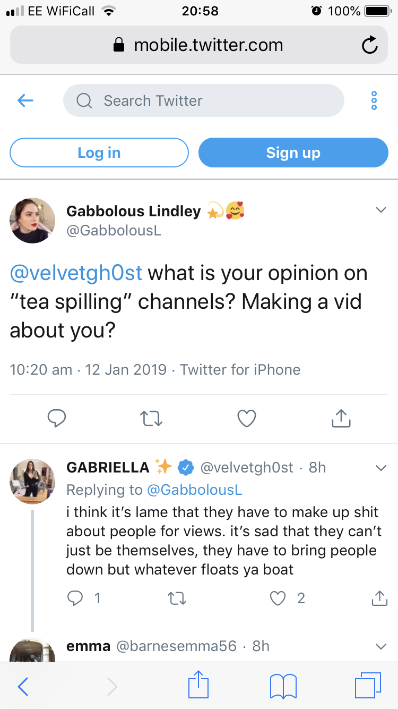Expand options chevron on Gabbolous Lindley tweet
Viewport: 398px width, 709px height.
(380, 210)
